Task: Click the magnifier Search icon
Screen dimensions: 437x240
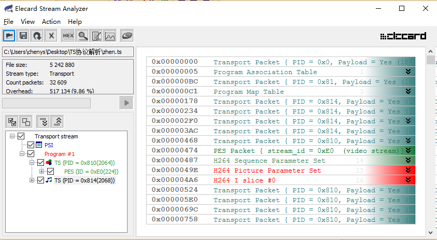Action: pos(82,36)
